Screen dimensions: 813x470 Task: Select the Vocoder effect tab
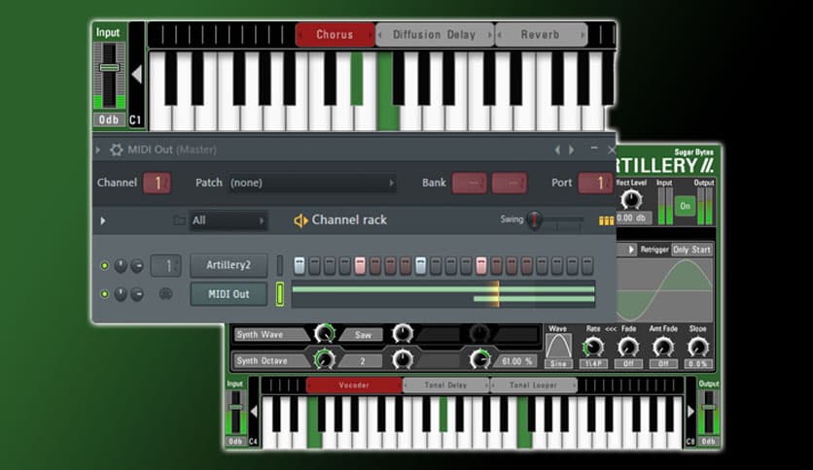pyautogui.click(x=354, y=386)
